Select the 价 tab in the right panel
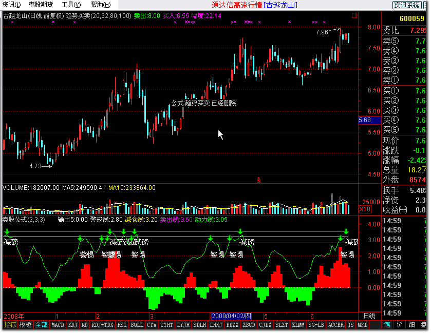The image size is (431, 333). (x=399, y=325)
